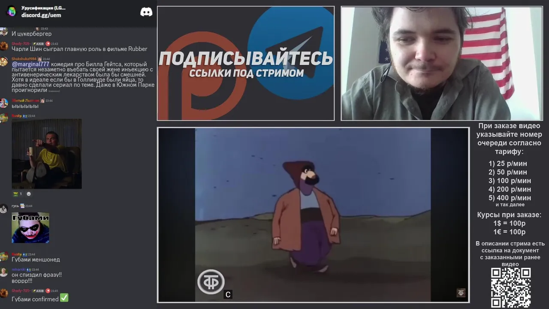Click the small C caption badge in video
This screenshot has width=549, height=309.
[x=228, y=294]
